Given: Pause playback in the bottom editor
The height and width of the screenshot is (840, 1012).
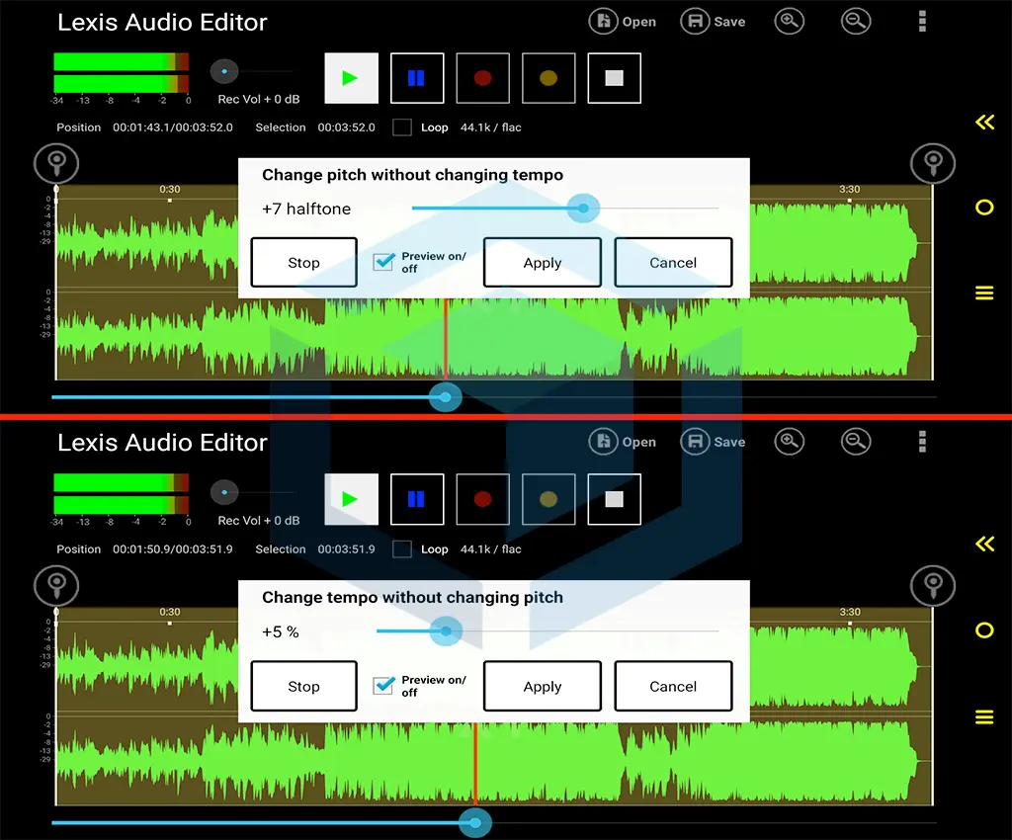Looking at the screenshot, I should pos(417,499).
